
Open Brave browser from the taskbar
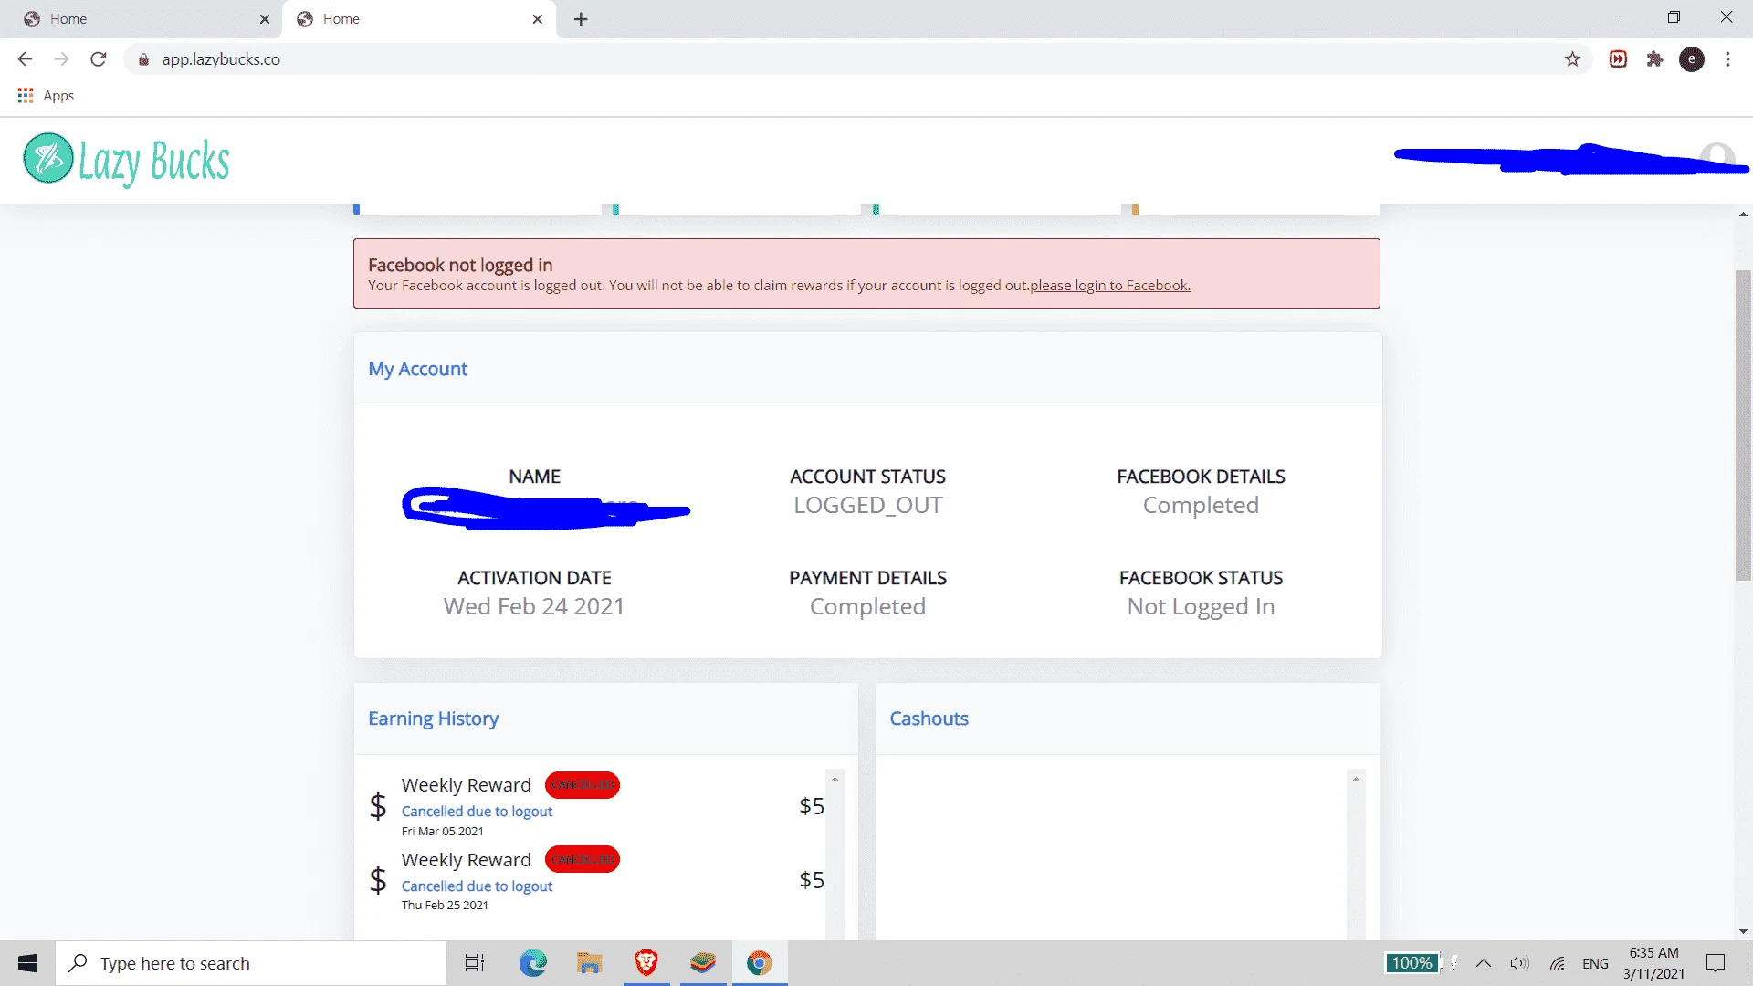coord(646,963)
